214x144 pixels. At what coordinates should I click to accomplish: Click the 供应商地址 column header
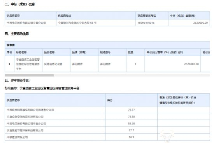pos(65,16)
